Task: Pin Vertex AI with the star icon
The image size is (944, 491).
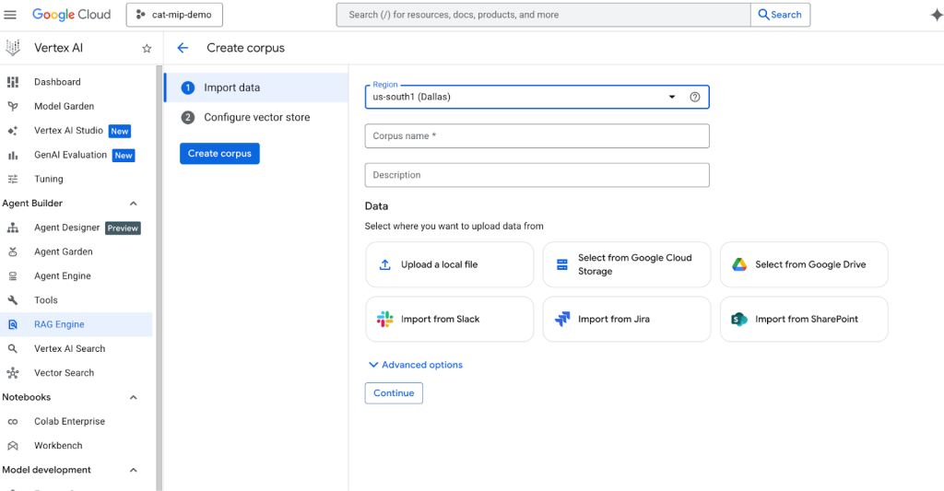Action: point(147,49)
